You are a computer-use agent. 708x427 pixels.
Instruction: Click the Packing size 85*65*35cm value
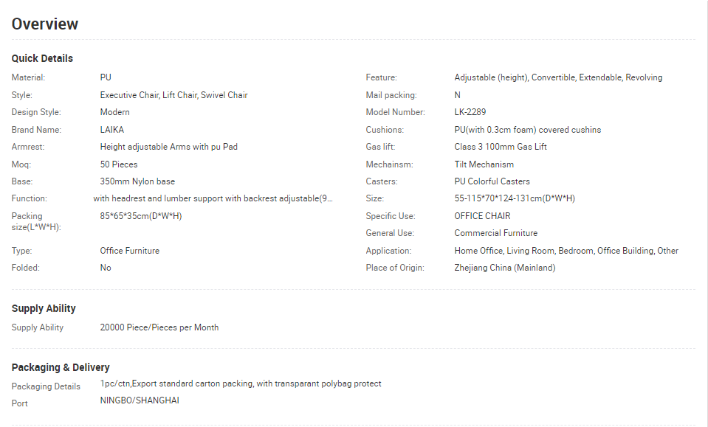click(x=141, y=216)
